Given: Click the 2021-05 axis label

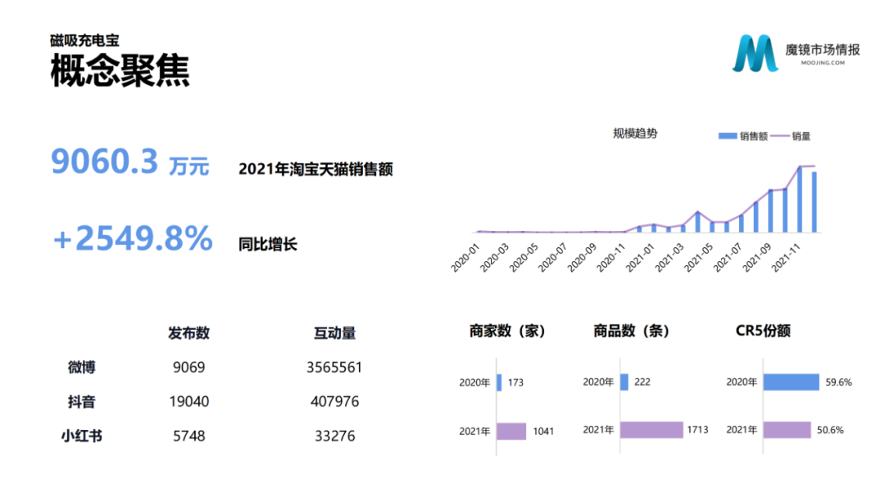Looking at the screenshot, I should (699, 258).
